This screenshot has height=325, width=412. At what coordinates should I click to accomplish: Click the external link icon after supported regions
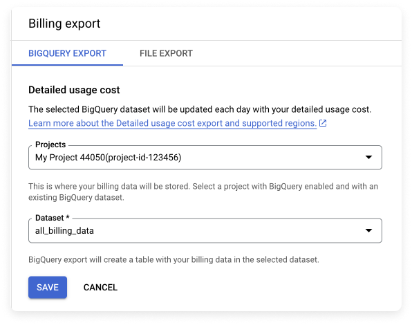tap(323, 123)
